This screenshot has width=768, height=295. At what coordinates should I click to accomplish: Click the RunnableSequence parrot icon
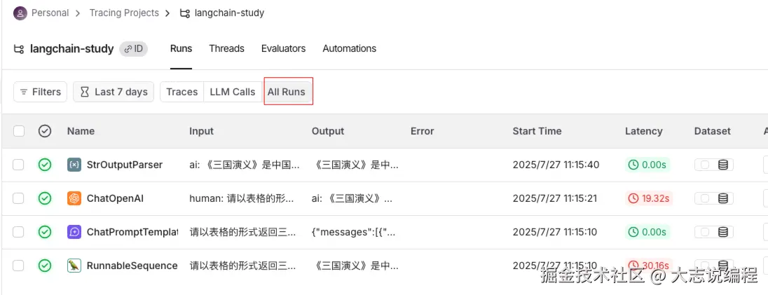coord(74,266)
